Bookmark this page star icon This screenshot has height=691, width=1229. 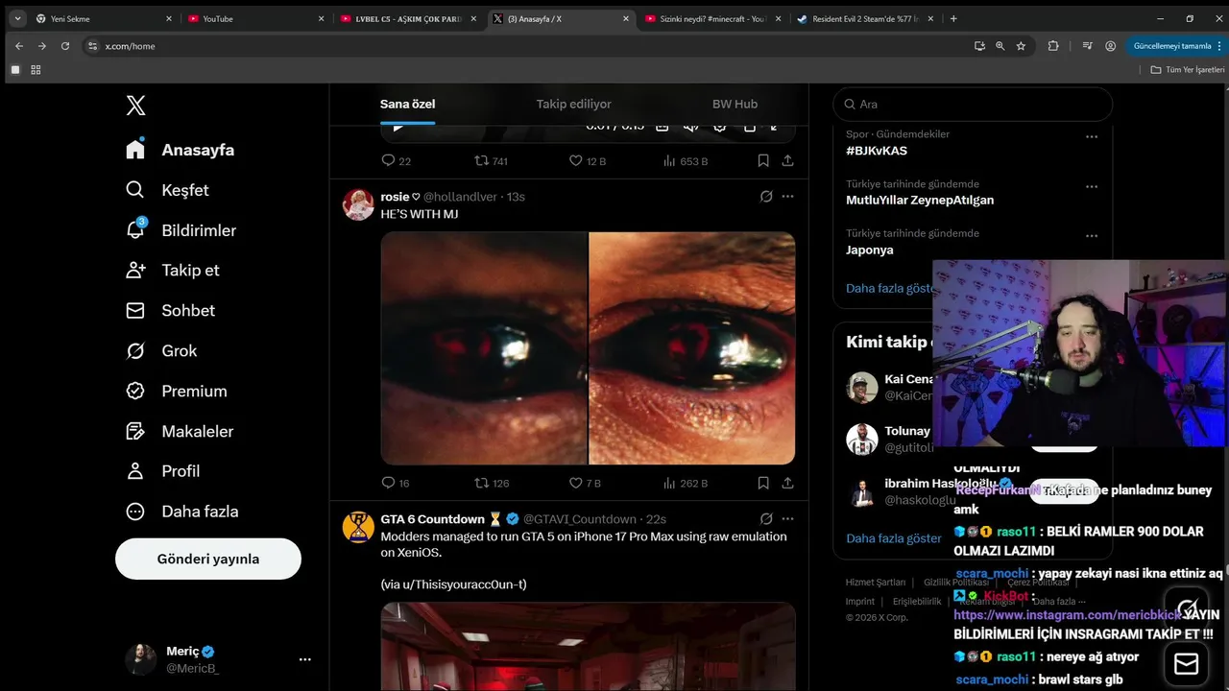1021,45
